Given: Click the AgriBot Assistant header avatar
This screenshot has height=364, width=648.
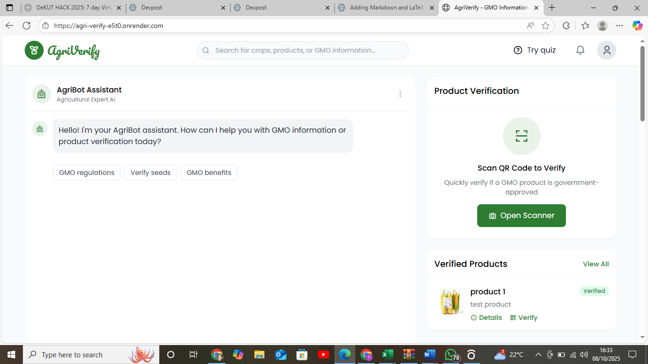Looking at the screenshot, I should coord(42,94).
